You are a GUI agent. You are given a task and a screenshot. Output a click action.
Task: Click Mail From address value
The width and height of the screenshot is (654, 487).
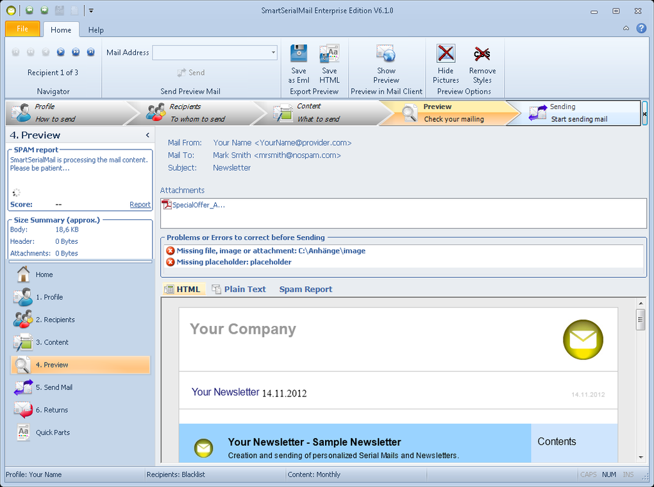coord(282,142)
